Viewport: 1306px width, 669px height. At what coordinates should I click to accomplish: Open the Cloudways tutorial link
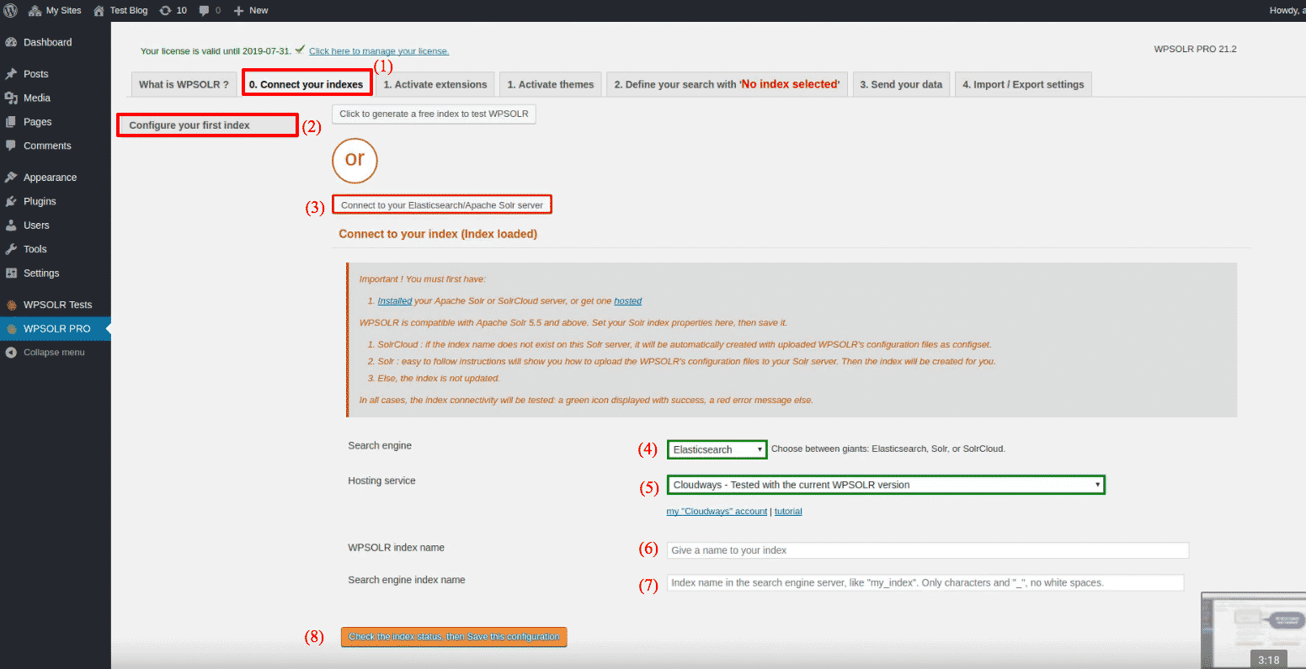click(788, 512)
